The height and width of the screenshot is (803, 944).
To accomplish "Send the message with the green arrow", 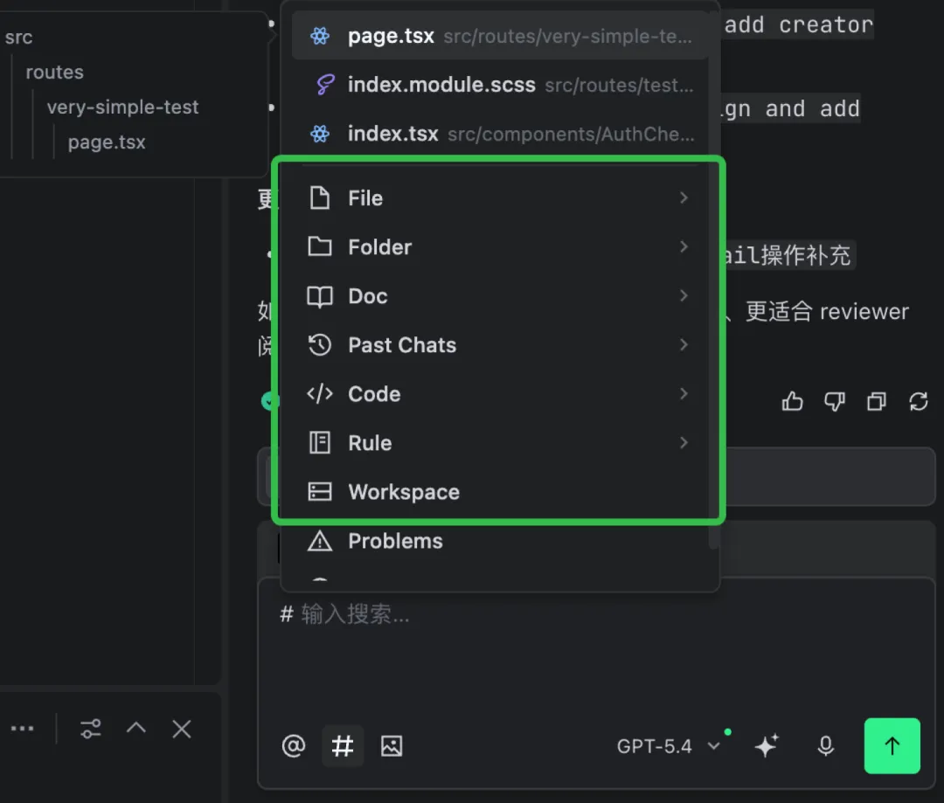I will point(892,746).
